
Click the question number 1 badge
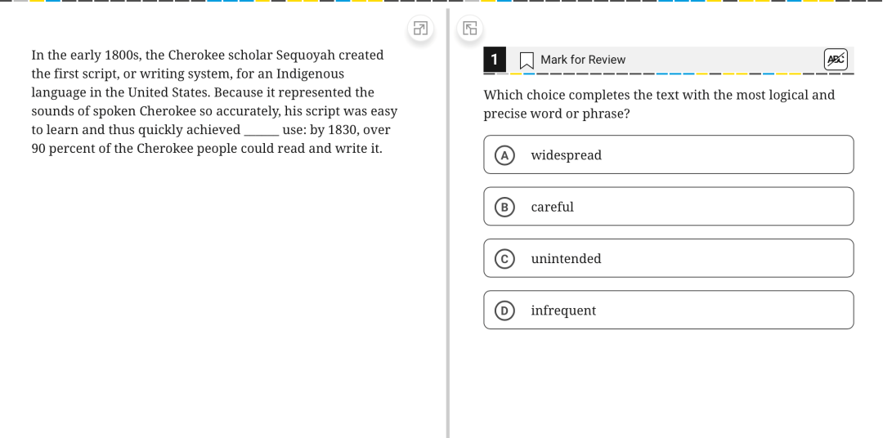pos(495,59)
